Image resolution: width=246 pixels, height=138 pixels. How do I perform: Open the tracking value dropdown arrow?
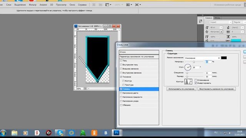pos(243,32)
